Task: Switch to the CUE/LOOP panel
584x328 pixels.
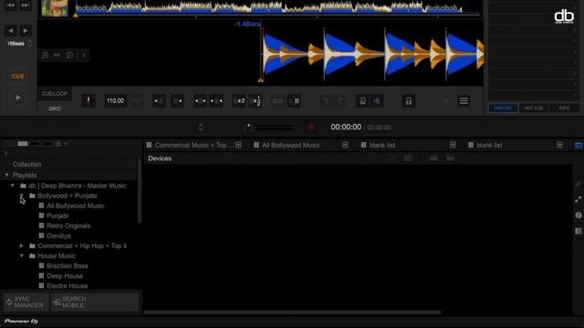Action: click(x=55, y=94)
